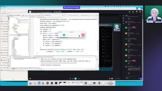Screen dimensions: 162x91
Task: Click the small presenter video in the conference
Action: point(117,27)
